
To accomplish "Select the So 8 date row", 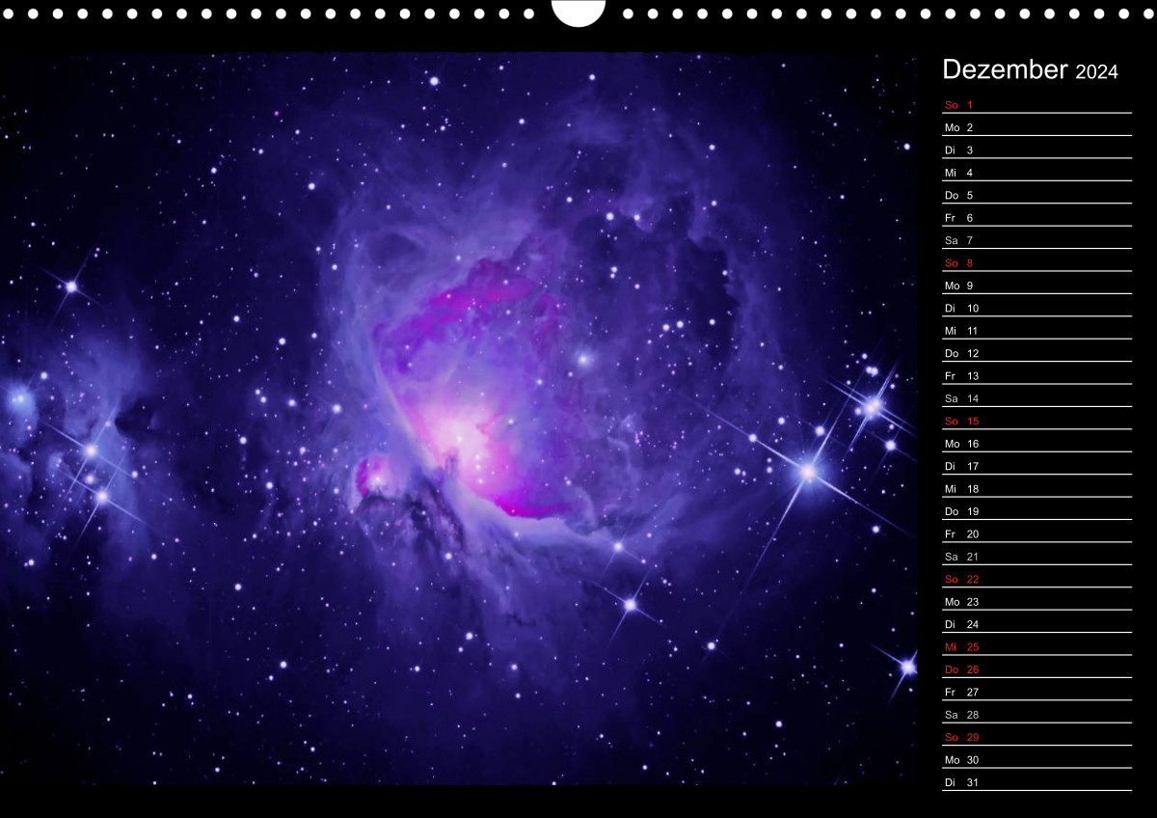I will 1036,262.
